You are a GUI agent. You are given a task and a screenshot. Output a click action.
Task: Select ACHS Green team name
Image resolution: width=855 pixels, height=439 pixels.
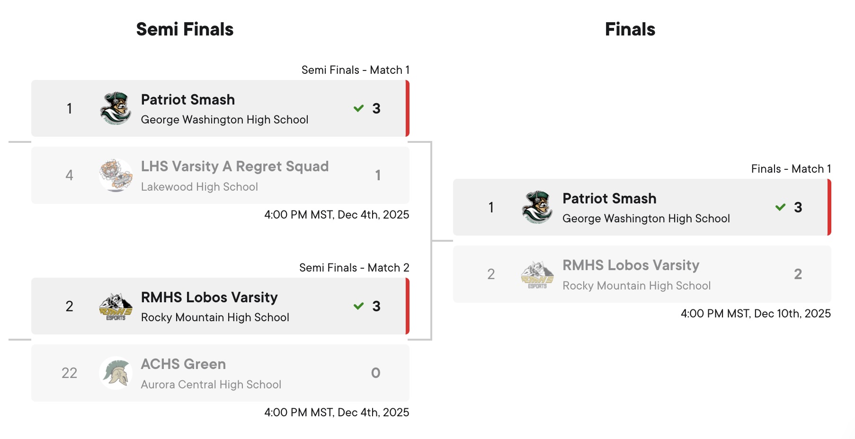[x=183, y=364]
